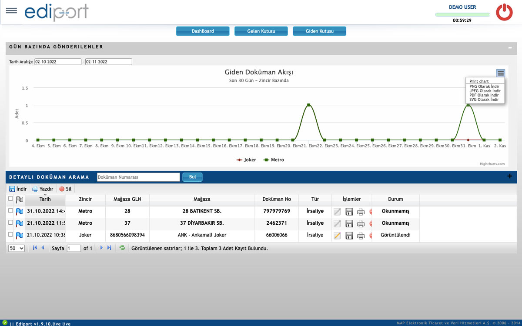Toggle Metro series in chart legend
Viewport: 522px width, 326px height.
(274, 160)
